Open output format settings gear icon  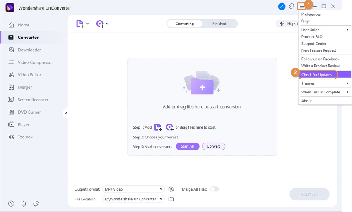[x=171, y=189]
